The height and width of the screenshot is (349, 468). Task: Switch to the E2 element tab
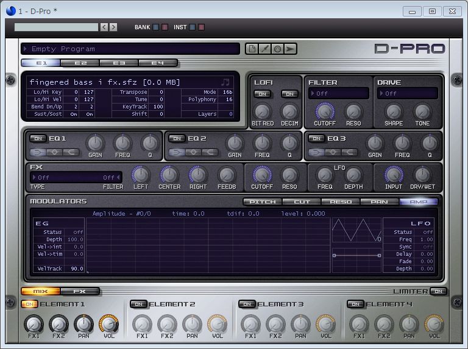point(80,63)
